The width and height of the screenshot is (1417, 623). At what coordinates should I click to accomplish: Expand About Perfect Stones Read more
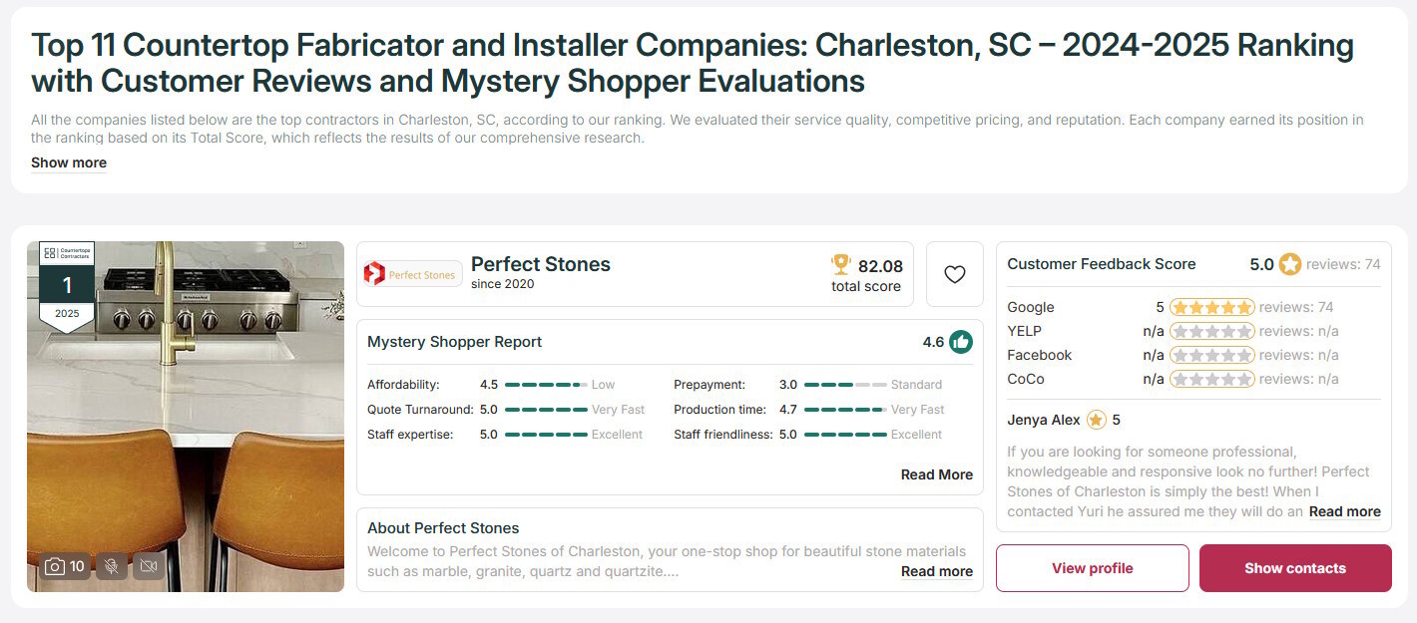pos(937,571)
